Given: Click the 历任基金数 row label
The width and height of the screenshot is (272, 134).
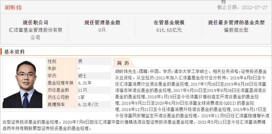Looking at the screenshot, I should [x=58, y=90].
